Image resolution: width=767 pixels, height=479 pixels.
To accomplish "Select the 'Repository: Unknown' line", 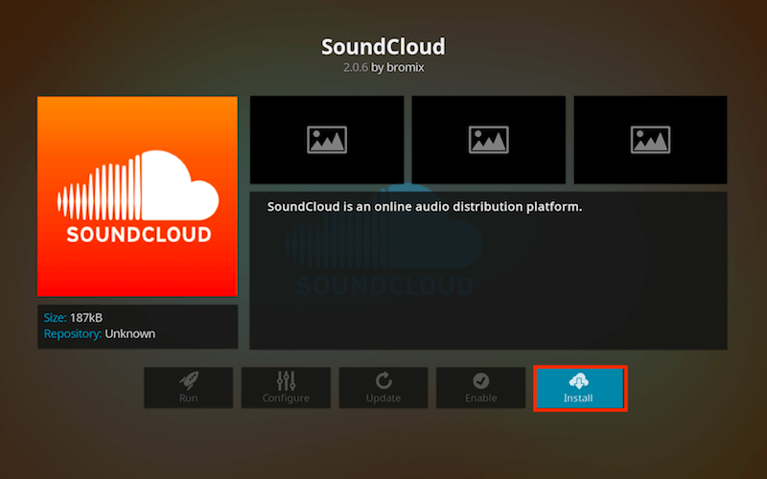I will click(100, 333).
